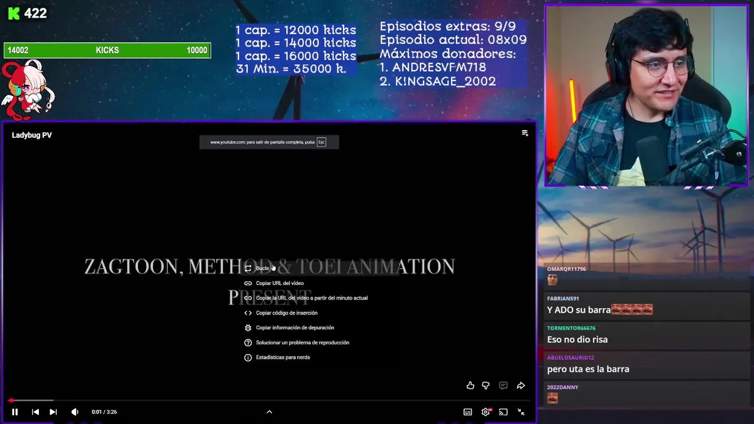The width and height of the screenshot is (754, 424).
Task: Click the anime character avatar sticker
Action: pos(28,89)
